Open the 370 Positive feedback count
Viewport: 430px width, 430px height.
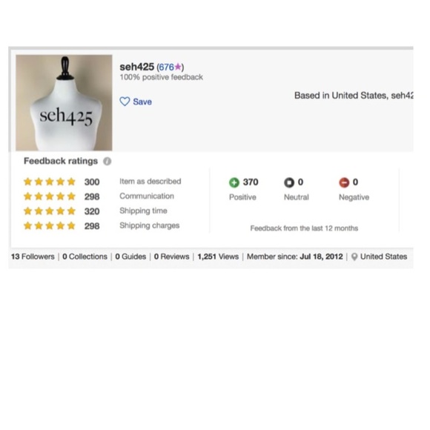(251, 182)
